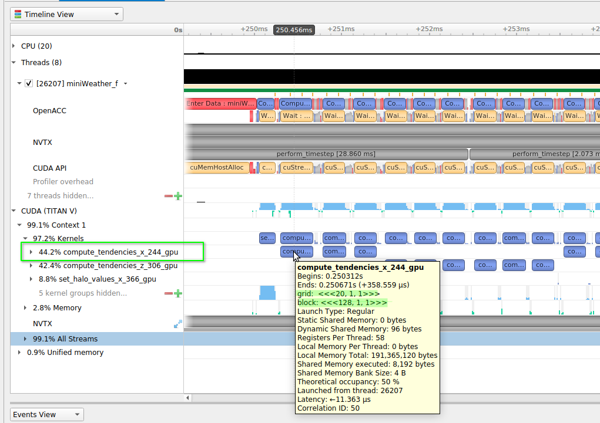This screenshot has height=423, width=600.
Task: Uncheck the miniWeather_f thread checkbox
Action: tap(28, 84)
